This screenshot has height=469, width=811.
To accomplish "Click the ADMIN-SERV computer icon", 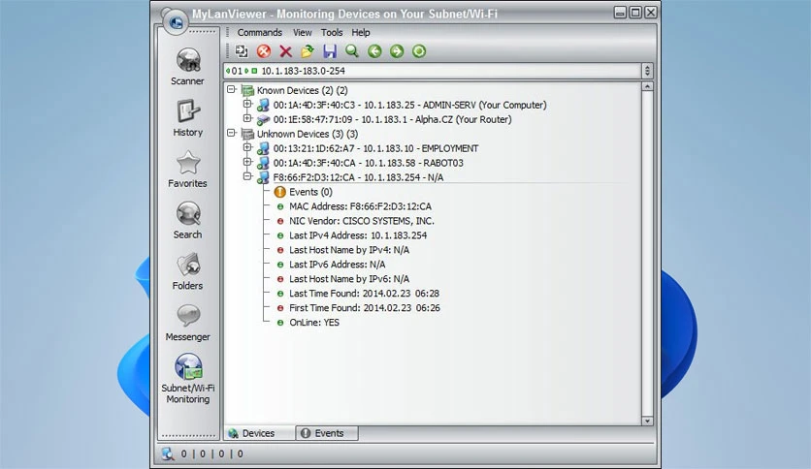I will click(x=263, y=105).
